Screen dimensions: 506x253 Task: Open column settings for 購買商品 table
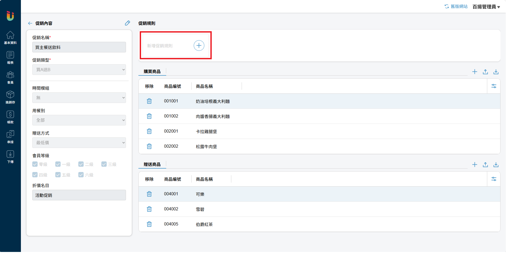coord(494,86)
